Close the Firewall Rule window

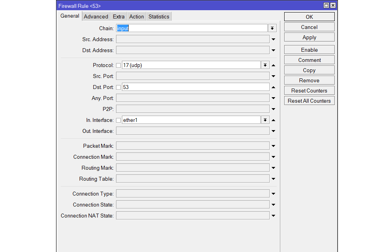click(x=333, y=5)
